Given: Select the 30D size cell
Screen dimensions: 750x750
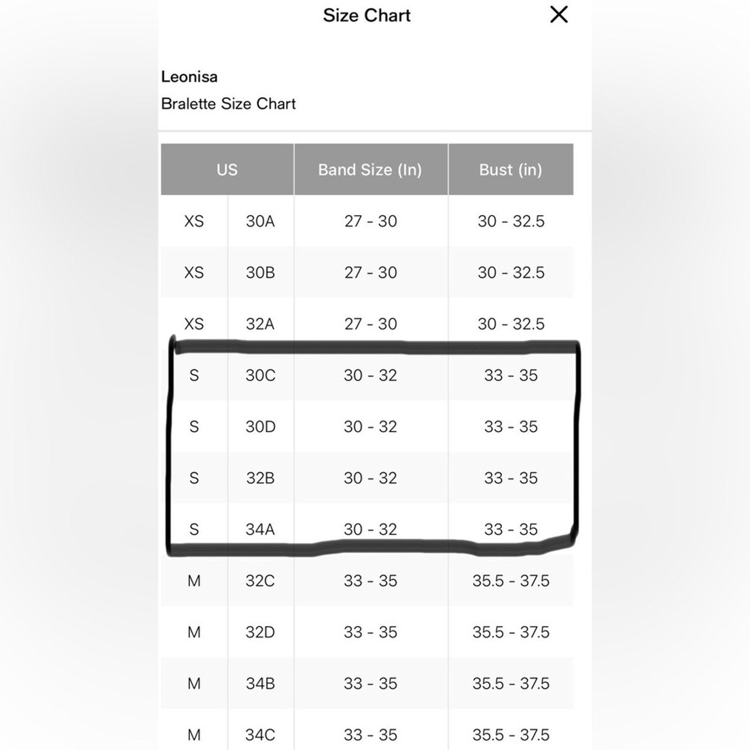Looking at the screenshot, I should 260,427.
